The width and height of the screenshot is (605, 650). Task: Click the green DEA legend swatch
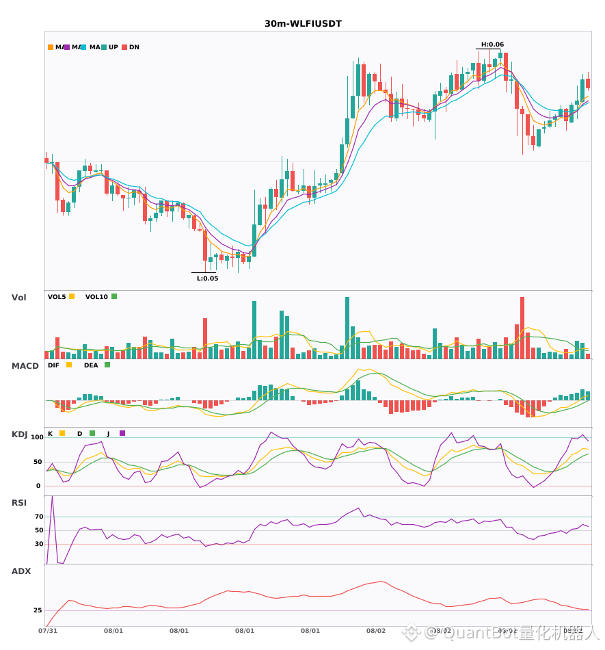pos(107,365)
